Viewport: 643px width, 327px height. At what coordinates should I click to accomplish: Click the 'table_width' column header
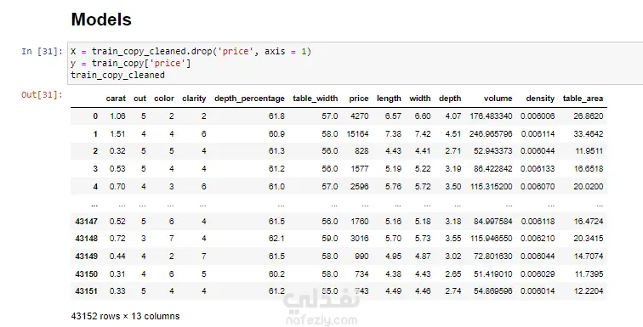[x=316, y=99]
